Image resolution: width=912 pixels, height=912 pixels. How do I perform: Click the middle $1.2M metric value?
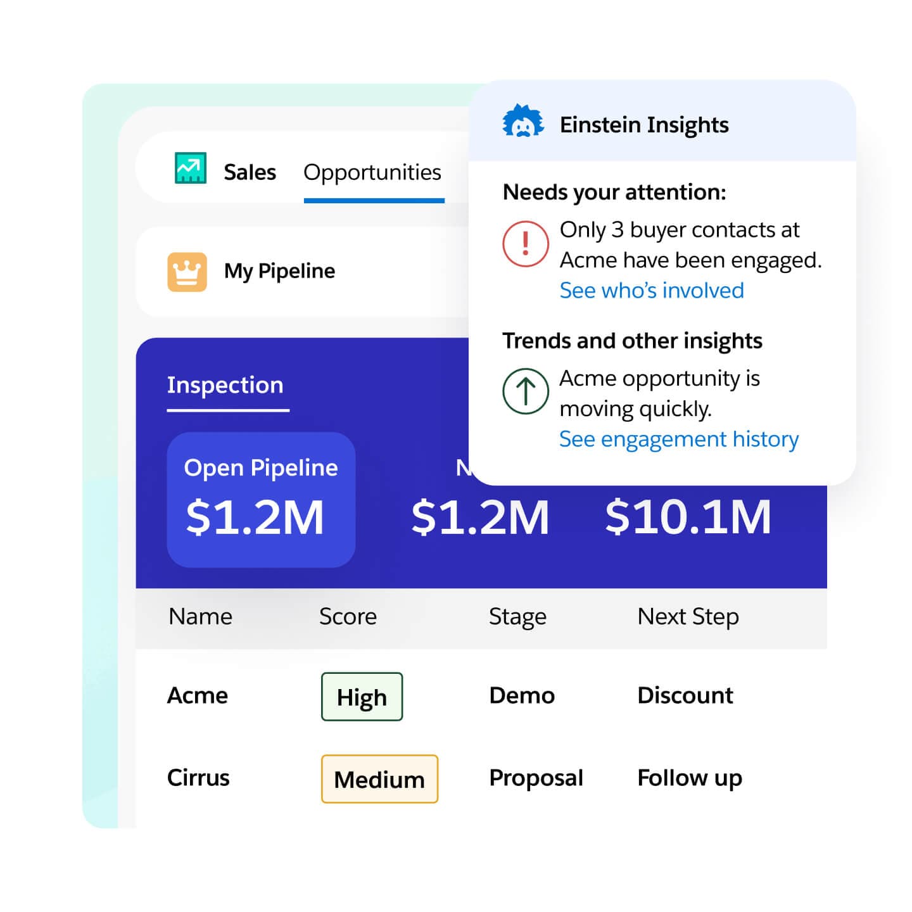(480, 517)
